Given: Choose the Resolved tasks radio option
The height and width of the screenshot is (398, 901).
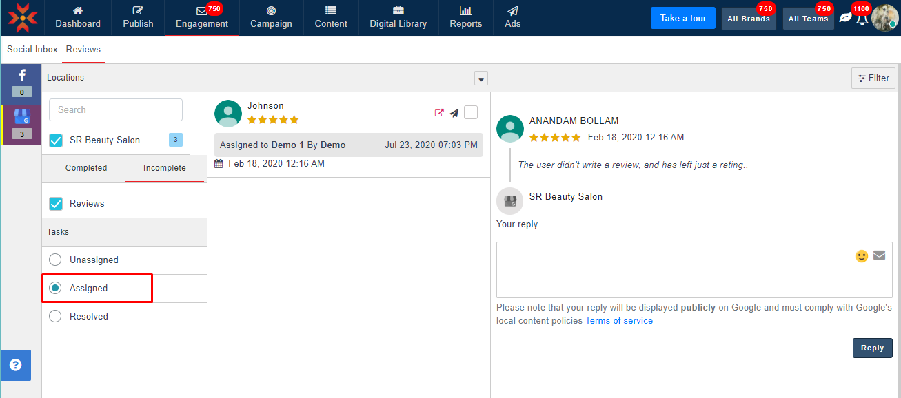Looking at the screenshot, I should tap(55, 317).
